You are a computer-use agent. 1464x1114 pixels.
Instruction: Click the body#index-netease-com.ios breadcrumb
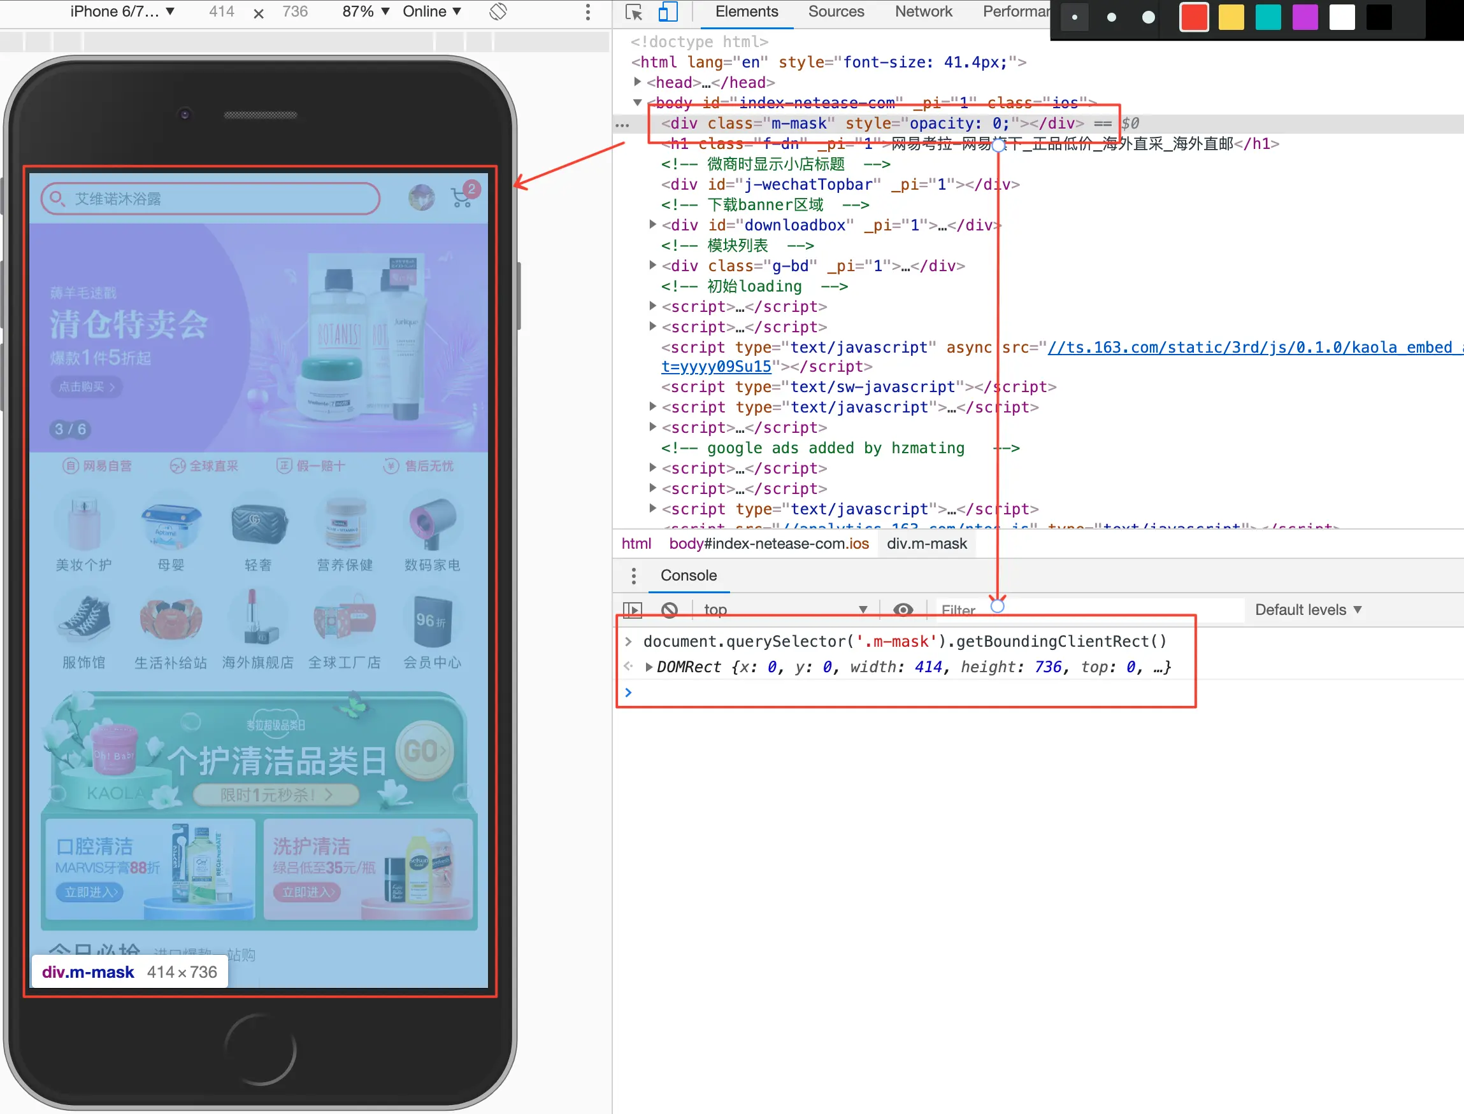click(x=768, y=544)
